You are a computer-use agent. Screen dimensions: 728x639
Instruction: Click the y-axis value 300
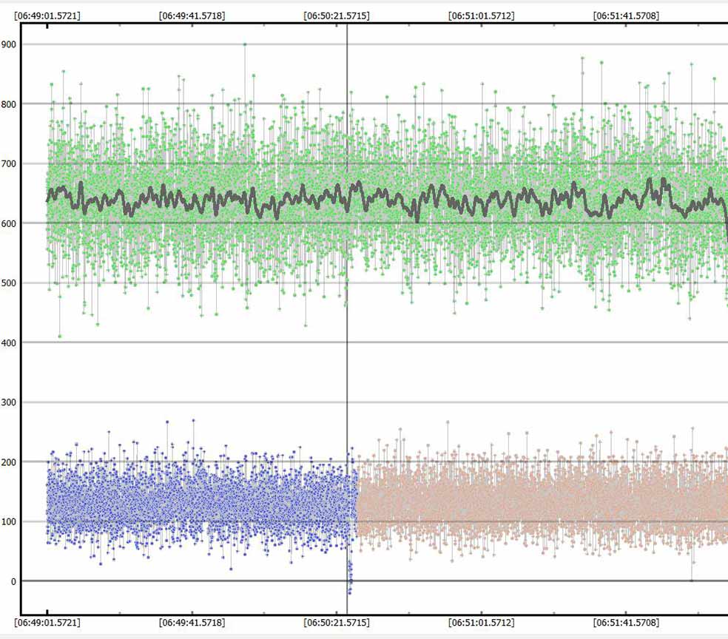pos(8,402)
